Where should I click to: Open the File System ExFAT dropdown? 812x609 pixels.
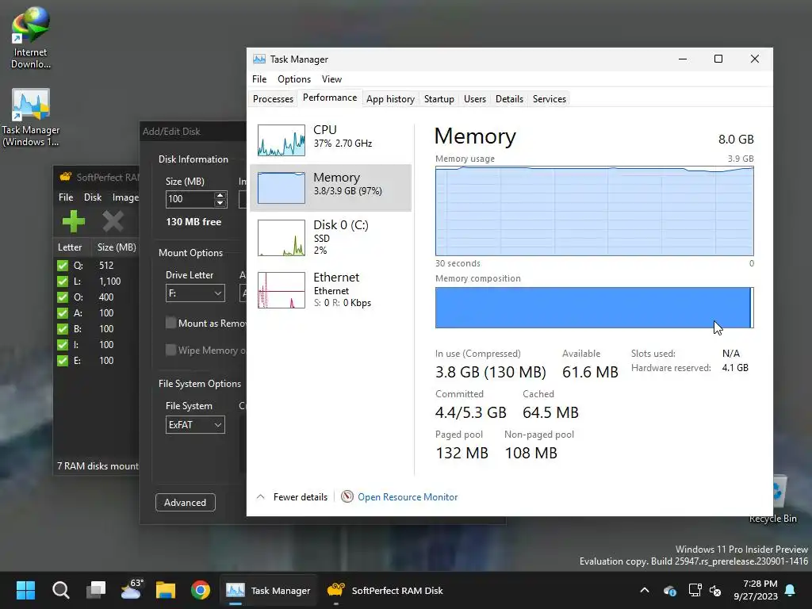click(x=195, y=425)
